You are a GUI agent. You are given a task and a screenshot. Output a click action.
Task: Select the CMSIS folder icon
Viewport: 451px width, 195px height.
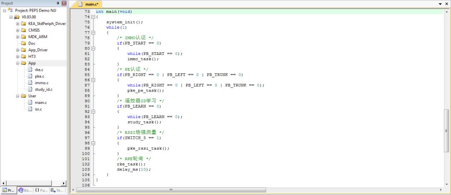click(23, 30)
